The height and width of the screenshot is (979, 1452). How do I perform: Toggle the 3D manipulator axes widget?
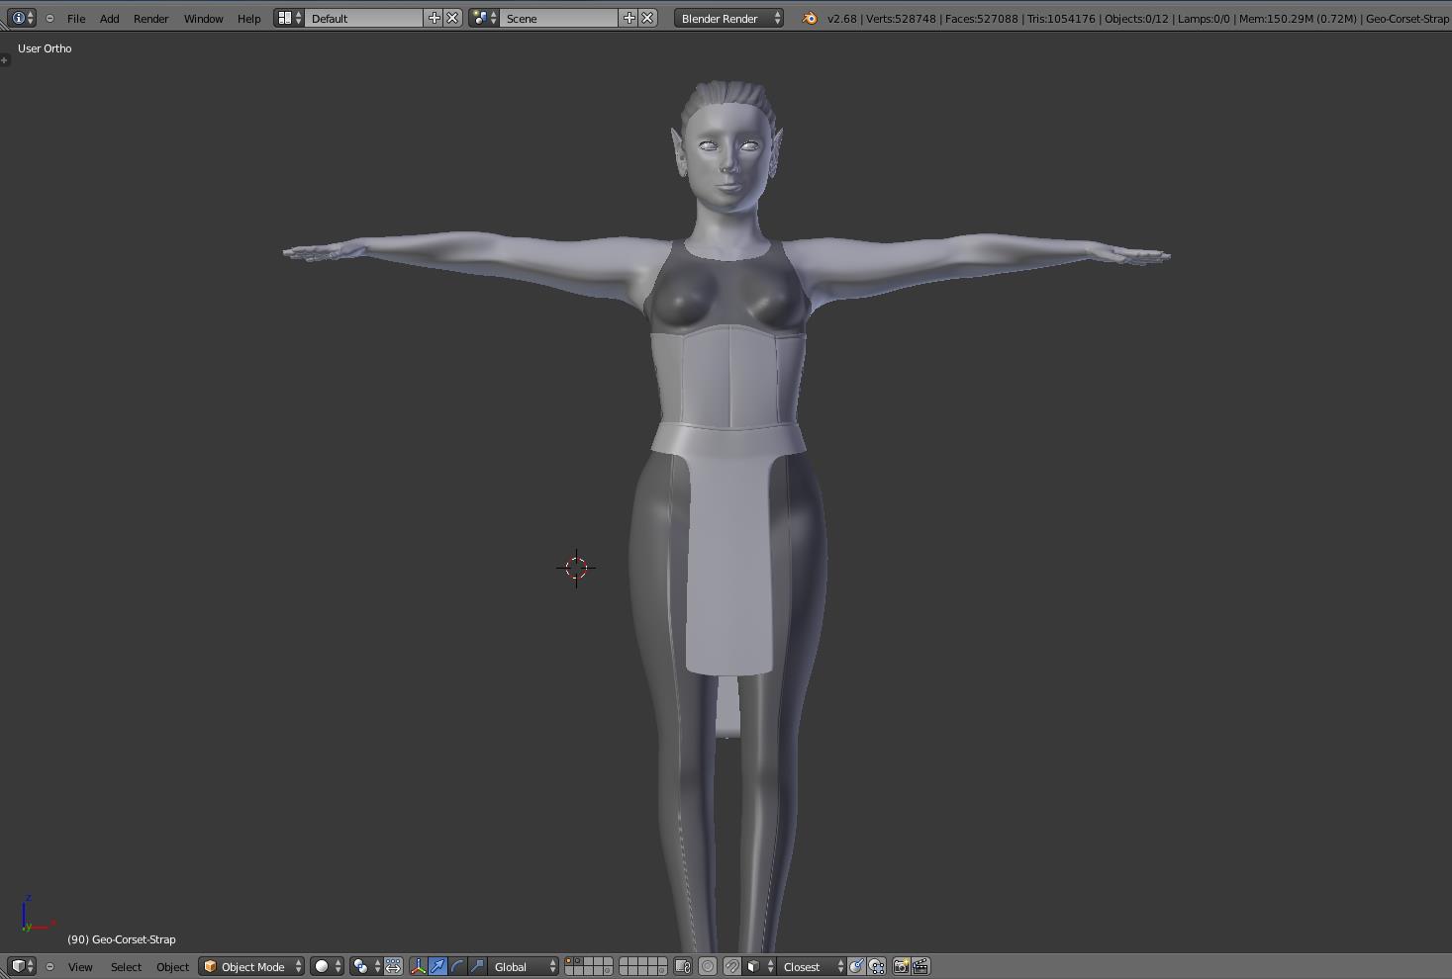(x=418, y=966)
